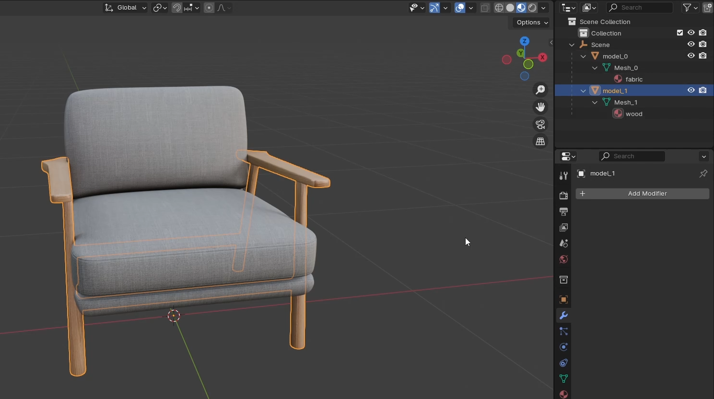Open the Scene properties tab
The width and height of the screenshot is (714, 399).
(563, 243)
